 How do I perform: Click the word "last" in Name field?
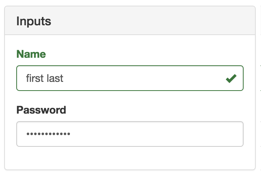click(x=54, y=78)
